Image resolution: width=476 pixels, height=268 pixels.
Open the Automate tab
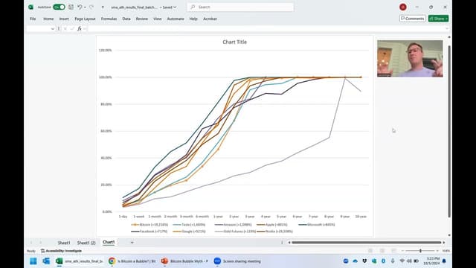[x=176, y=19]
